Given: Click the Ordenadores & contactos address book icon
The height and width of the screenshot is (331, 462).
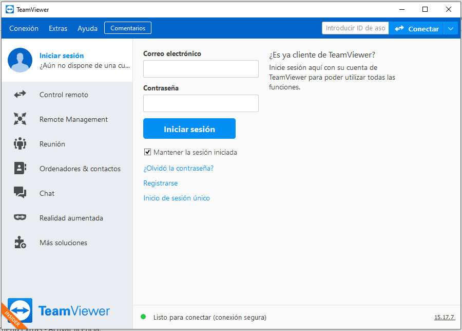Looking at the screenshot, I should click(x=20, y=168).
